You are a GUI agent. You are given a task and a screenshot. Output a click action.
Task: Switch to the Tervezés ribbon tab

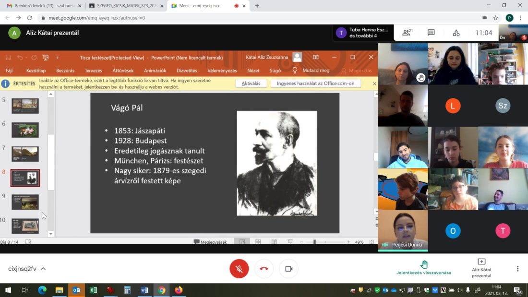93,71
